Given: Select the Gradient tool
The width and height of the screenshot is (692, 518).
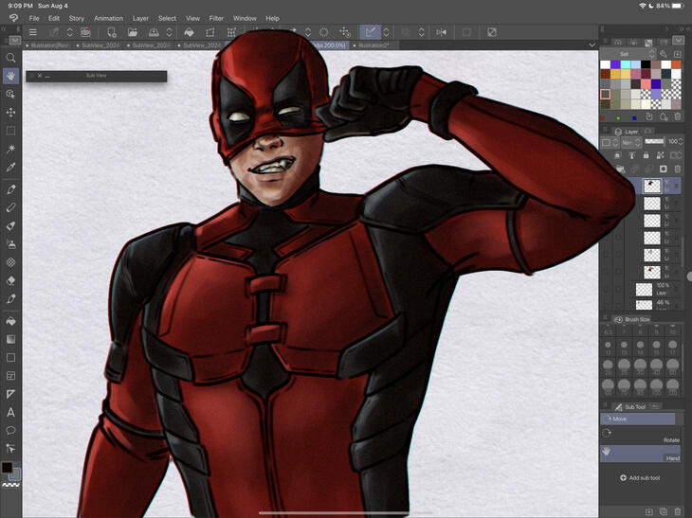Looking at the screenshot, I should tap(10, 339).
